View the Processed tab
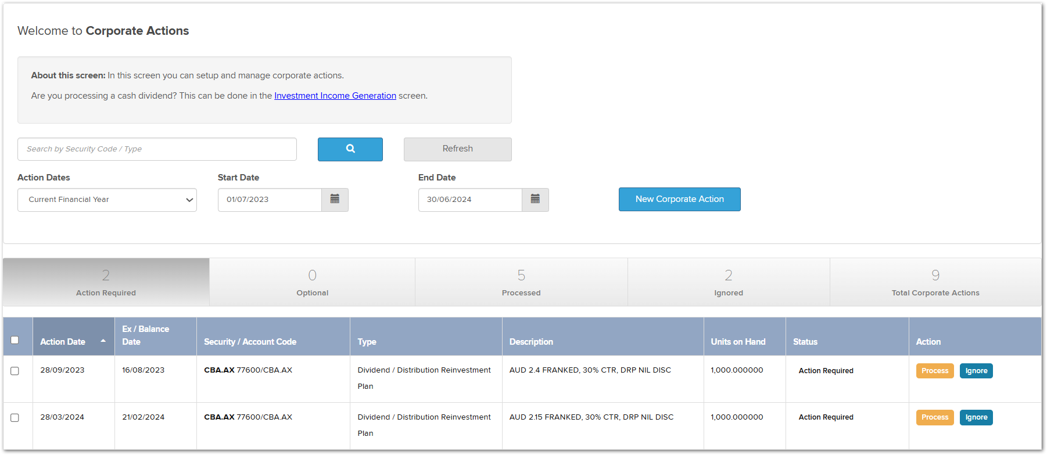 [x=521, y=282]
